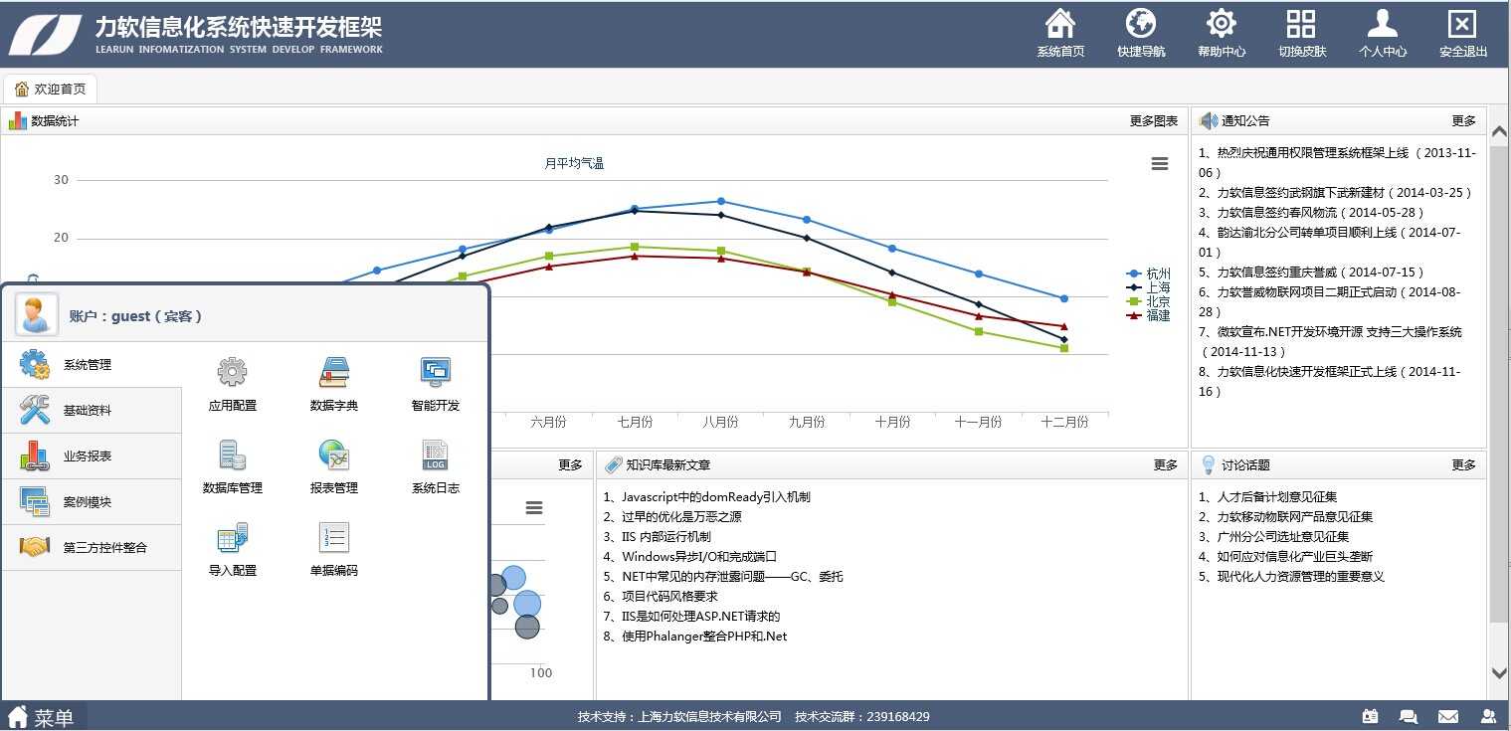Open article 使用Phalanger整合PHP和.Net

coord(695,637)
